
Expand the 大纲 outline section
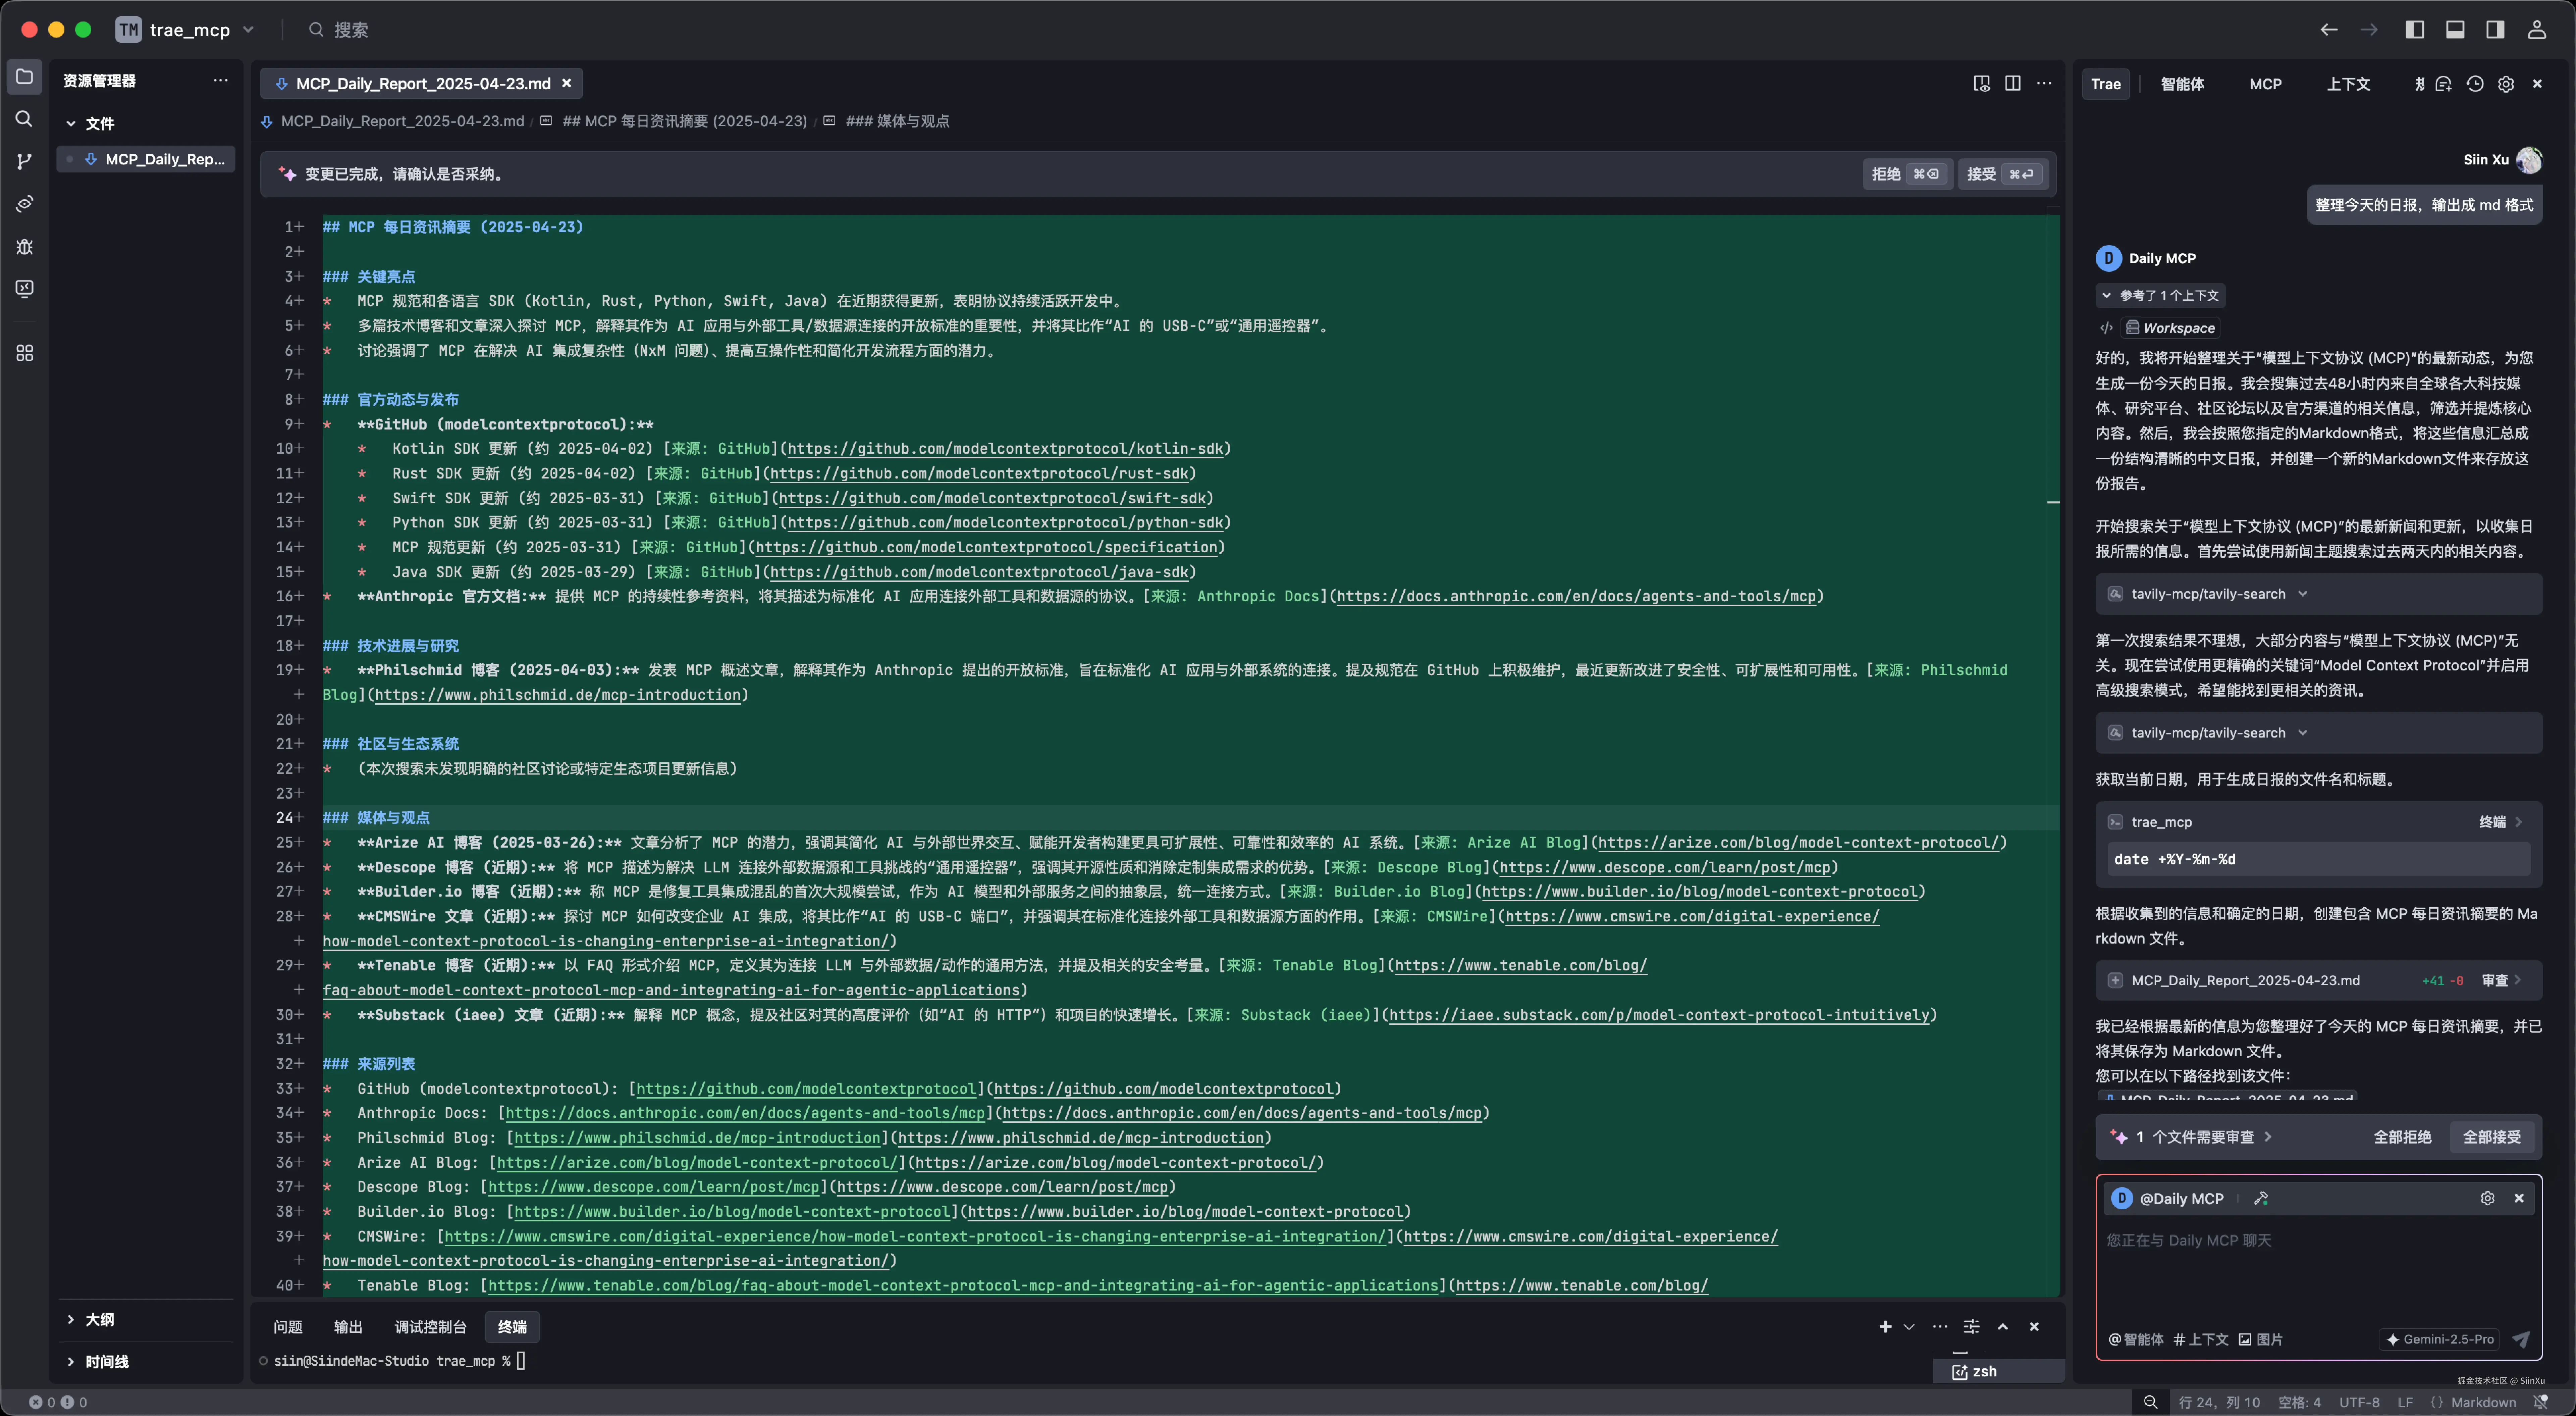[x=99, y=1319]
